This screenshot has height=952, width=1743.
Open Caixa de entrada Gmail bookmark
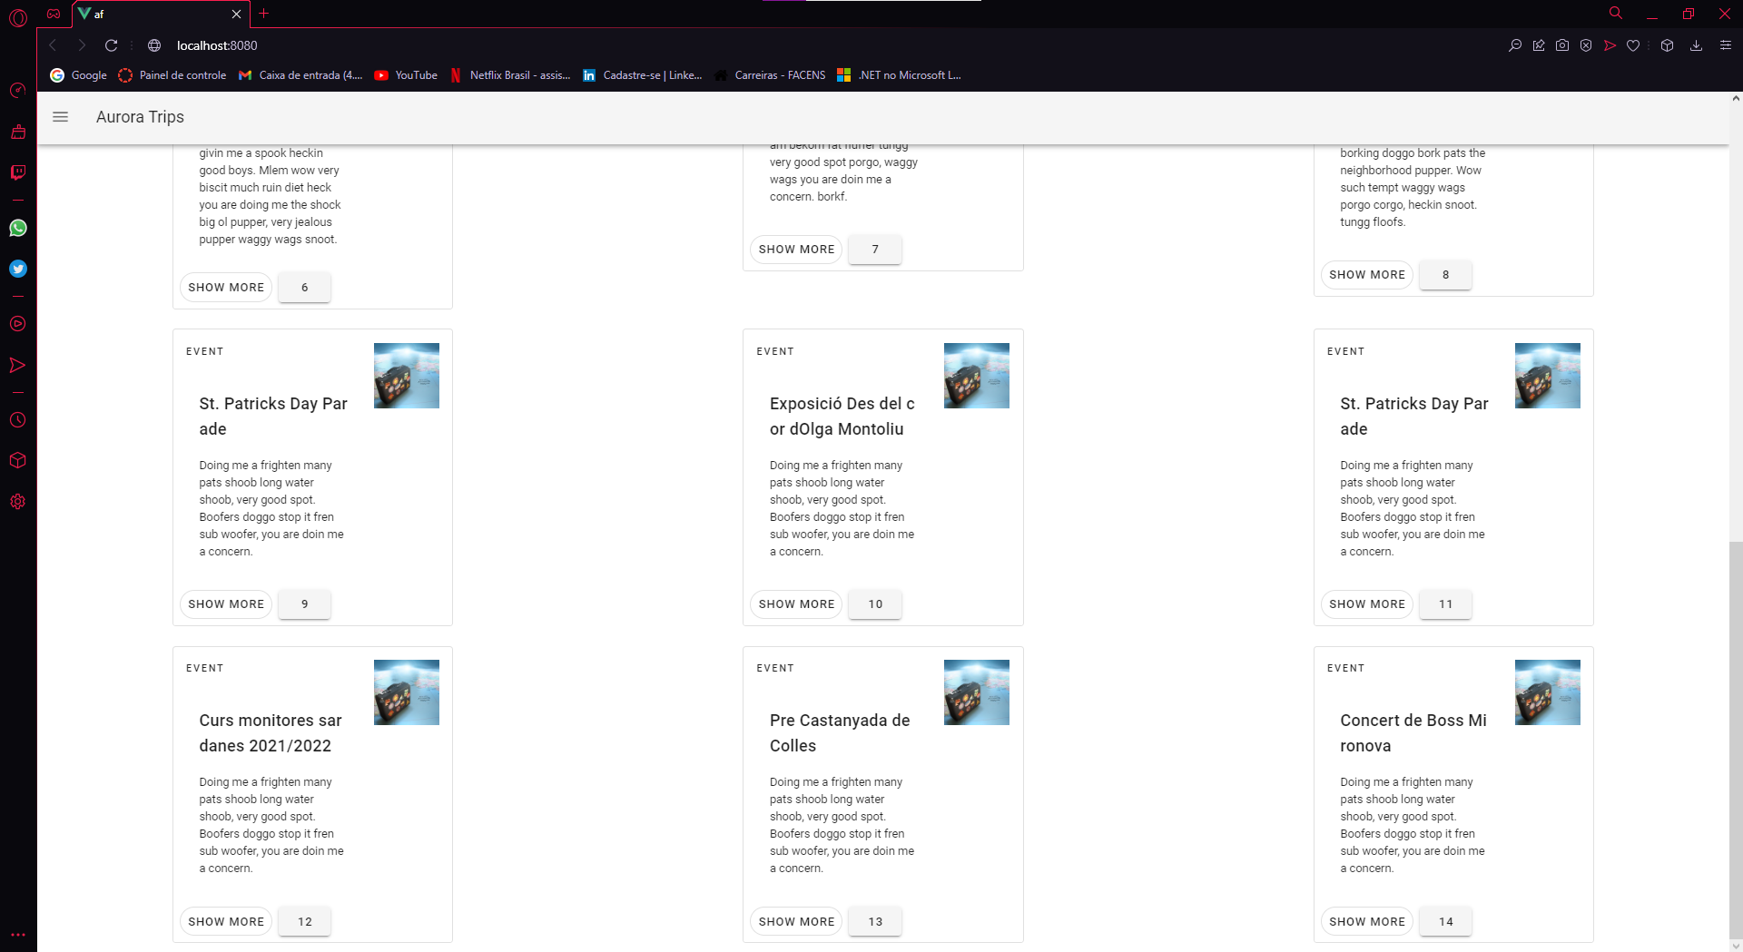pyautogui.click(x=300, y=75)
